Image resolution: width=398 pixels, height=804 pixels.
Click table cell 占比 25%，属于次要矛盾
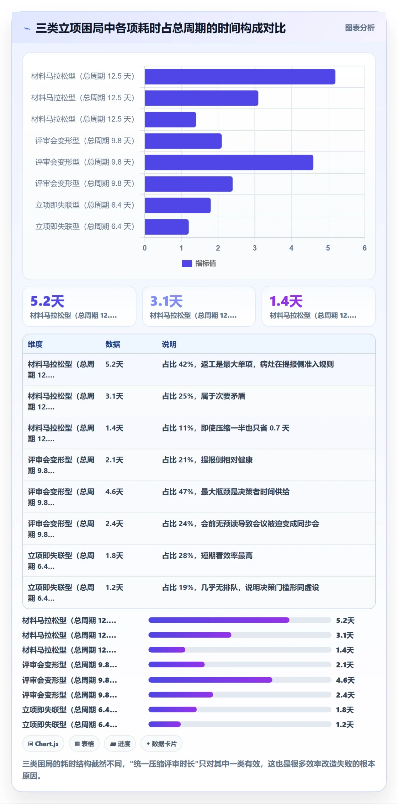pos(204,396)
